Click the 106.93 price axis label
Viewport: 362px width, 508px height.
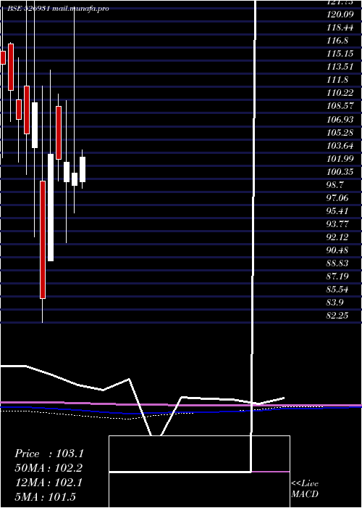click(x=340, y=120)
